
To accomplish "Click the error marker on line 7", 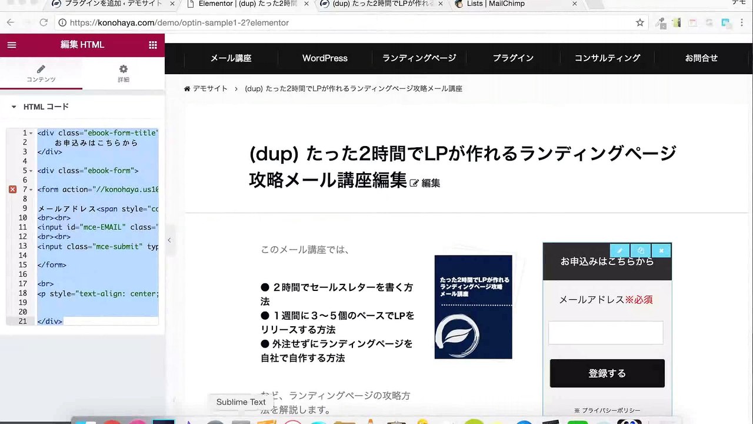I will (x=12, y=190).
